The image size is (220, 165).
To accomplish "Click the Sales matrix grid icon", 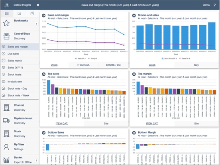I will [x=4, y=61].
